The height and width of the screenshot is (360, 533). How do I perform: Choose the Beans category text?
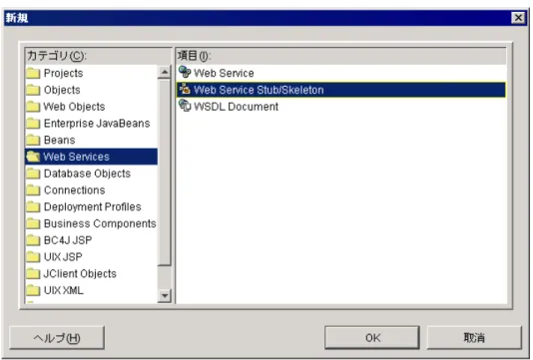[60, 140]
